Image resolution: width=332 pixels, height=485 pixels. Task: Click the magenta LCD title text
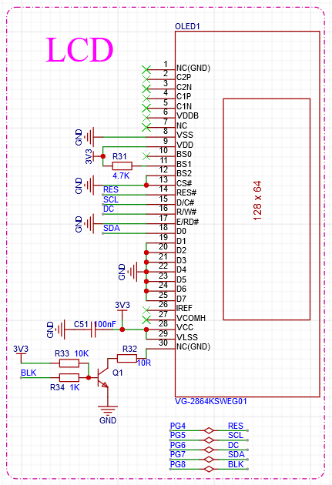pyautogui.click(x=79, y=50)
